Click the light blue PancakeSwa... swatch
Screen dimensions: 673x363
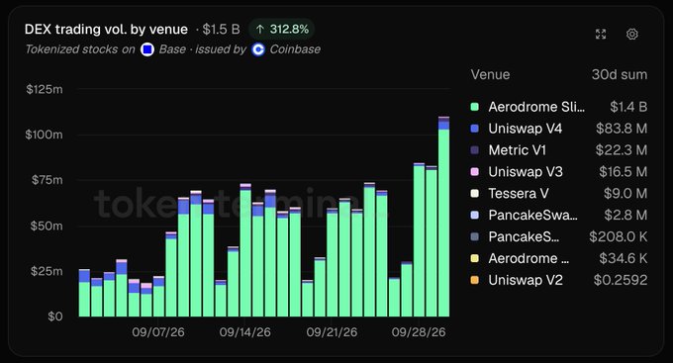[x=474, y=215]
